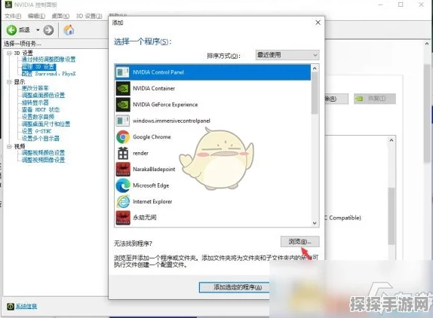
Task: Select the render program icon
Action: (123, 153)
